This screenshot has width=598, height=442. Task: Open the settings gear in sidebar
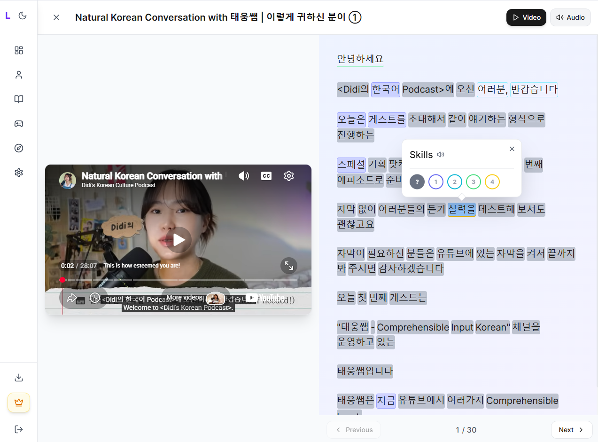pos(19,173)
